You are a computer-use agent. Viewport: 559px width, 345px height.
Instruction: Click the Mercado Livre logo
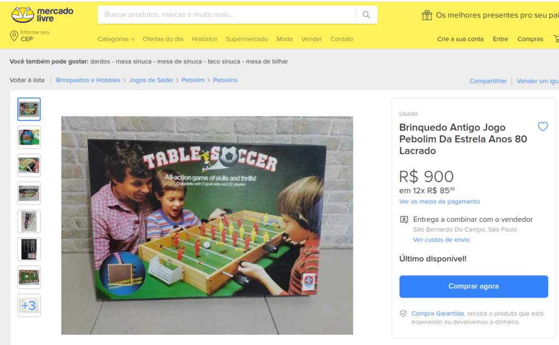42,15
